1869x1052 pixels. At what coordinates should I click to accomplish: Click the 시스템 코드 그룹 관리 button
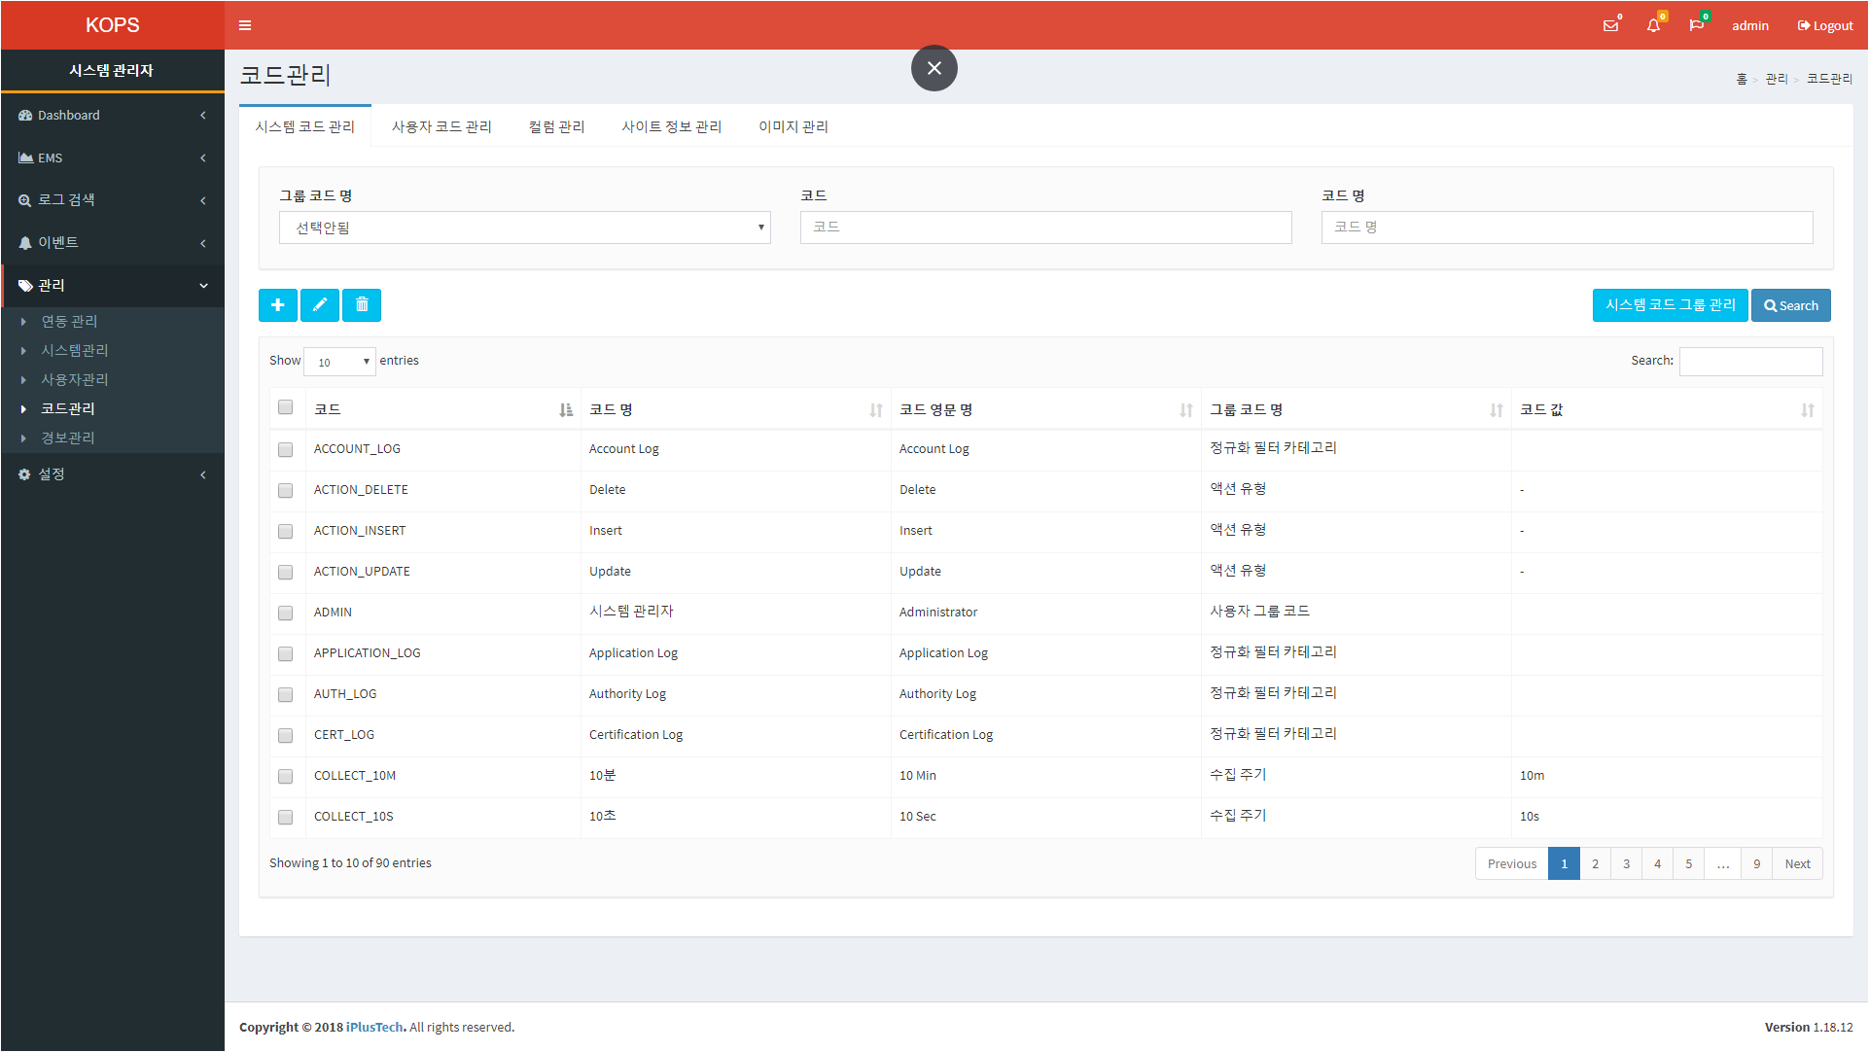click(1670, 305)
